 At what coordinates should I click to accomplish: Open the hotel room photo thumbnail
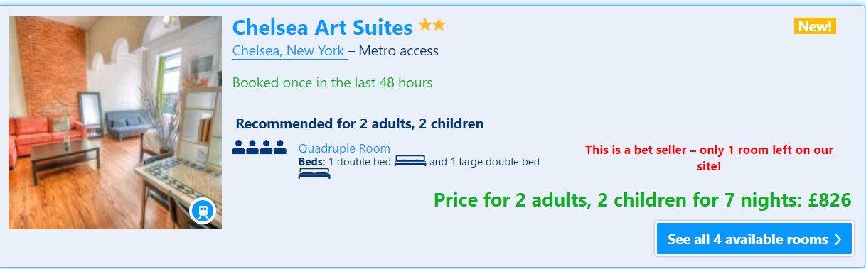pos(115,123)
